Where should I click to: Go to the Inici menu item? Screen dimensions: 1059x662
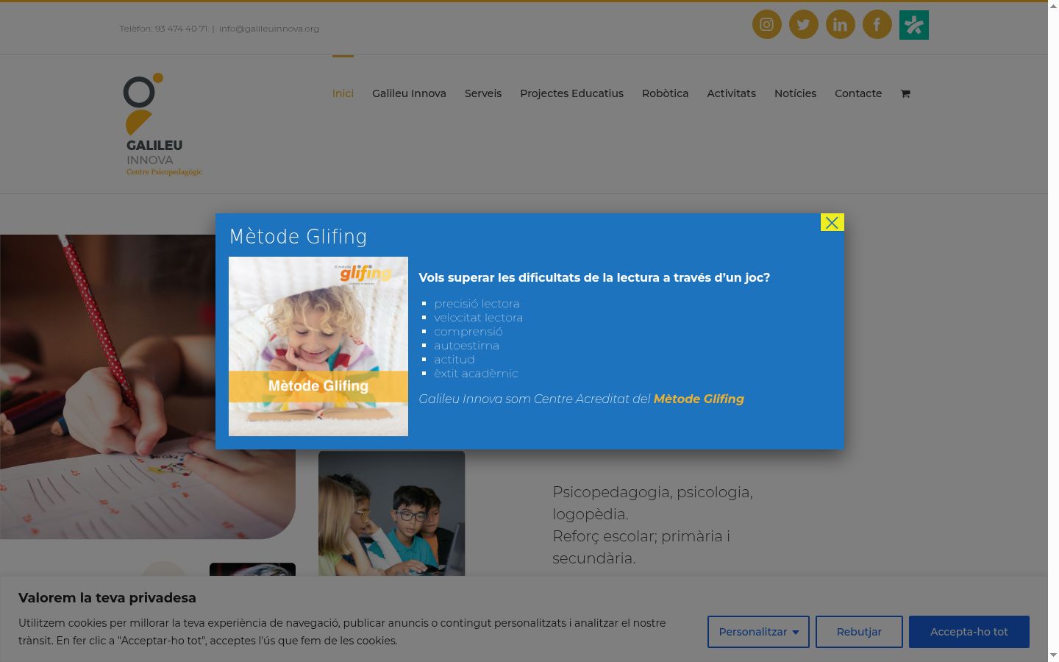[343, 93]
